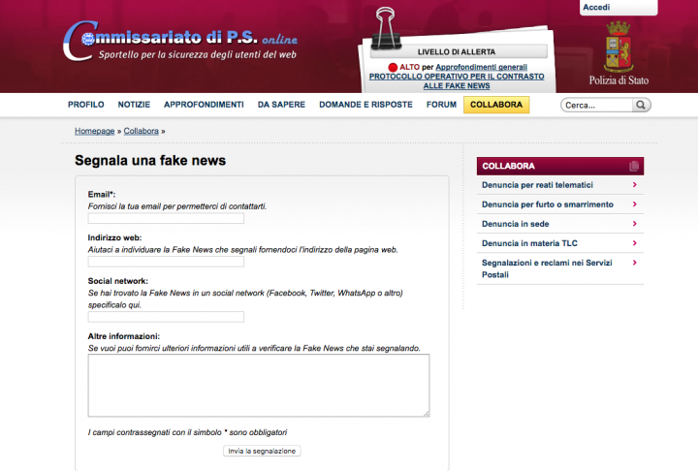Click the Segnala una fake news heading

[x=150, y=160]
